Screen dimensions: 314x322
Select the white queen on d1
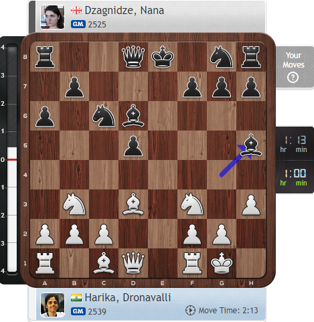click(x=133, y=263)
